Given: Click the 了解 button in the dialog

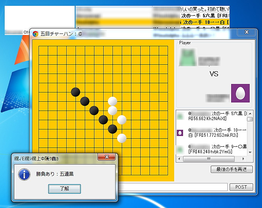Looking at the screenshot, I should click(x=64, y=189).
